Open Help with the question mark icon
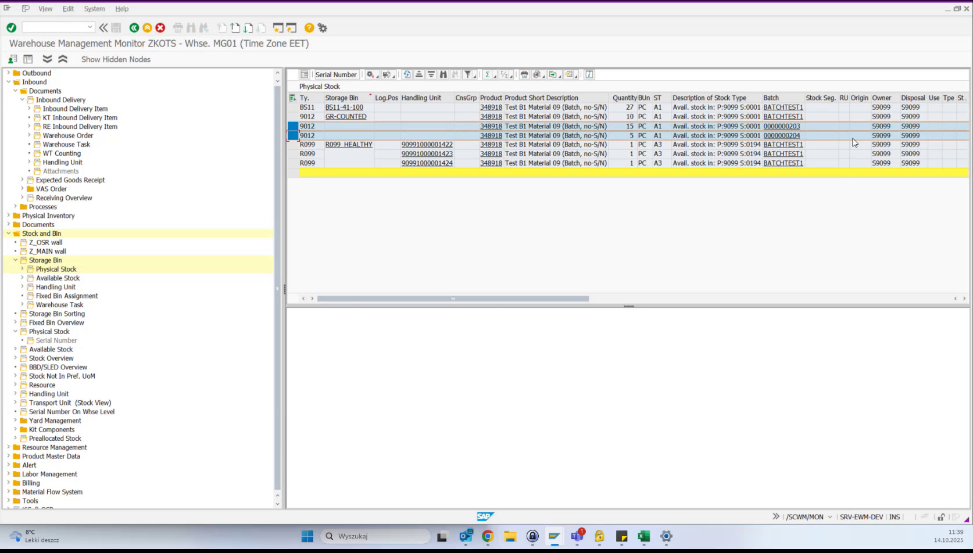Screen dimensions: 973x553 pos(309,27)
